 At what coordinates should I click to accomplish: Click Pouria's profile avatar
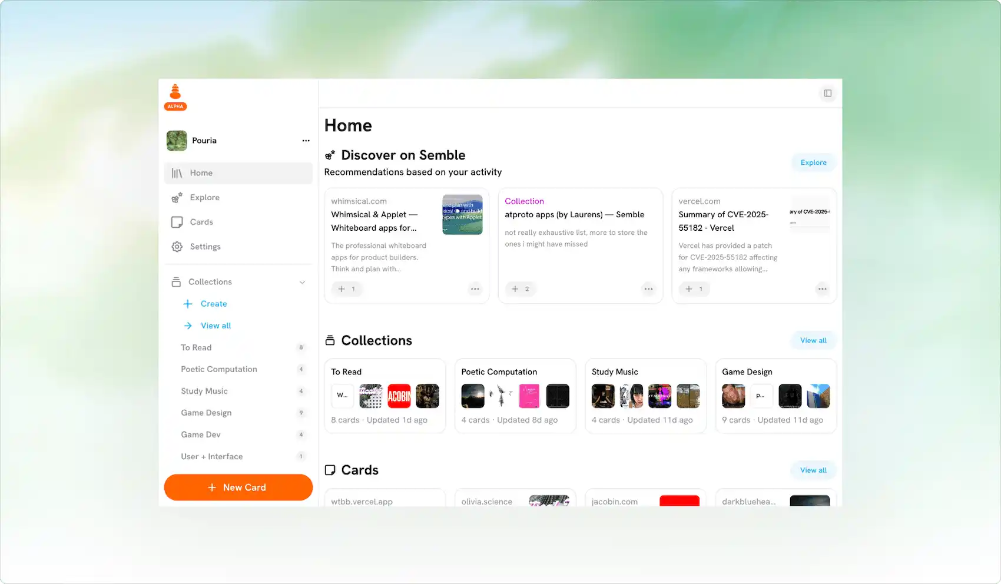click(x=176, y=140)
